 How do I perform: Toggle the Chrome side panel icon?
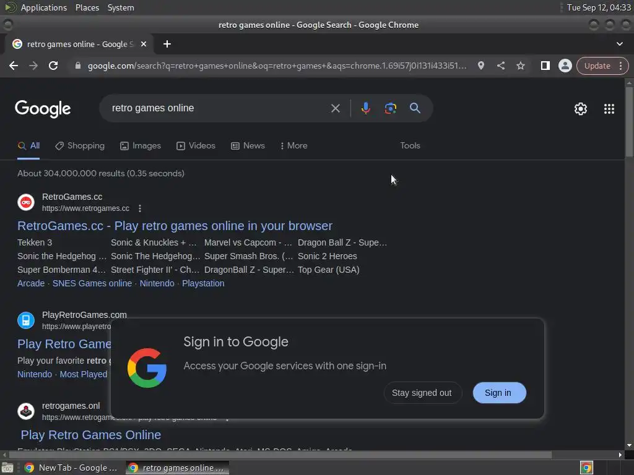(545, 66)
